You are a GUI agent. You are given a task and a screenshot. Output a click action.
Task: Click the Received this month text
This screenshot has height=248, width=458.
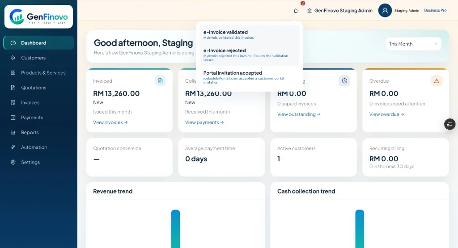(x=208, y=112)
